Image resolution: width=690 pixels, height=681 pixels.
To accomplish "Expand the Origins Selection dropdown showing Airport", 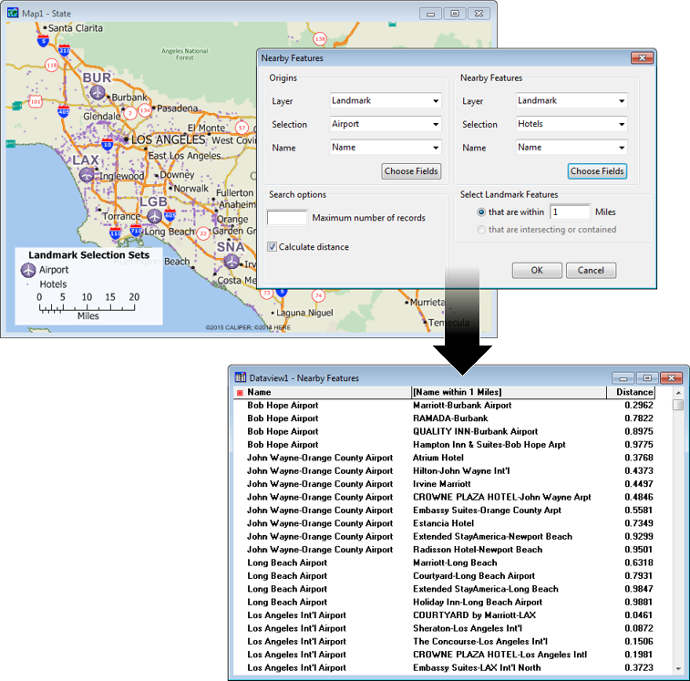I will click(x=385, y=124).
